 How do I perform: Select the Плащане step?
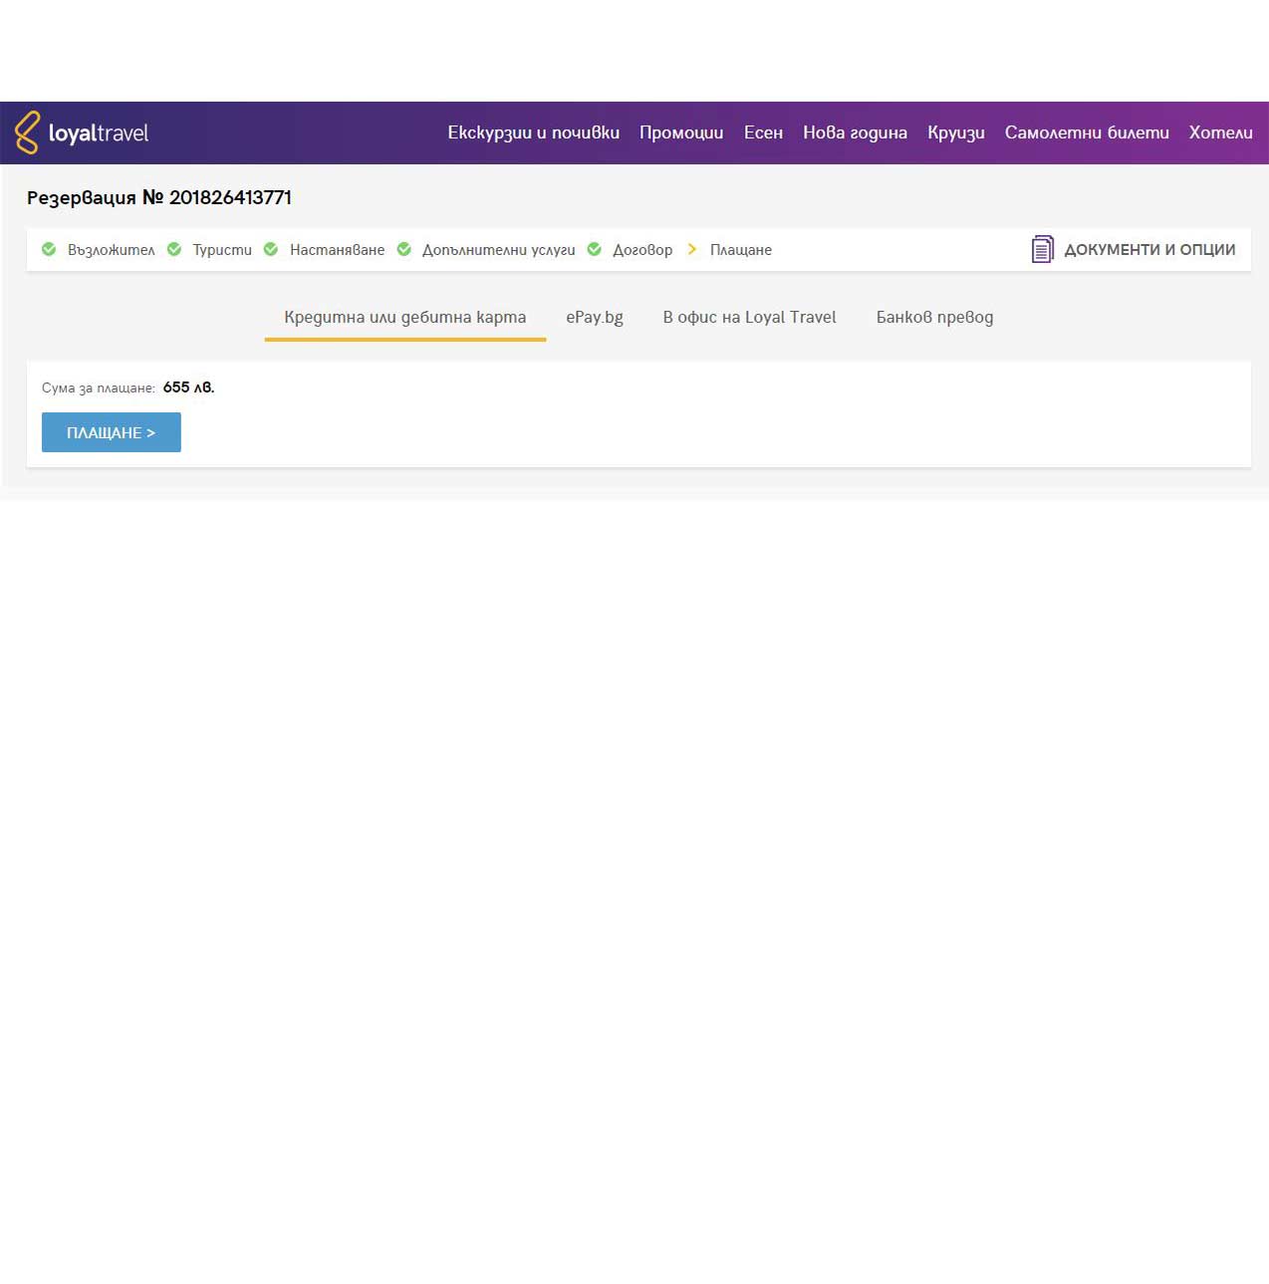pos(741,250)
